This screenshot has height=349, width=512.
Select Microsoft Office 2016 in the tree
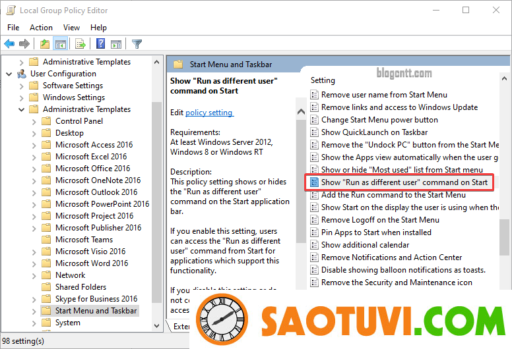[92, 169]
